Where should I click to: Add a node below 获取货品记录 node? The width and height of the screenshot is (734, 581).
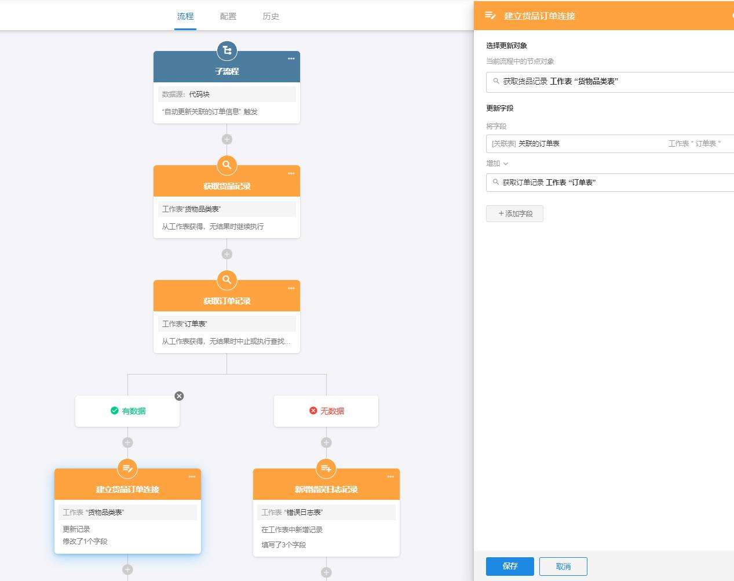click(227, 254)
